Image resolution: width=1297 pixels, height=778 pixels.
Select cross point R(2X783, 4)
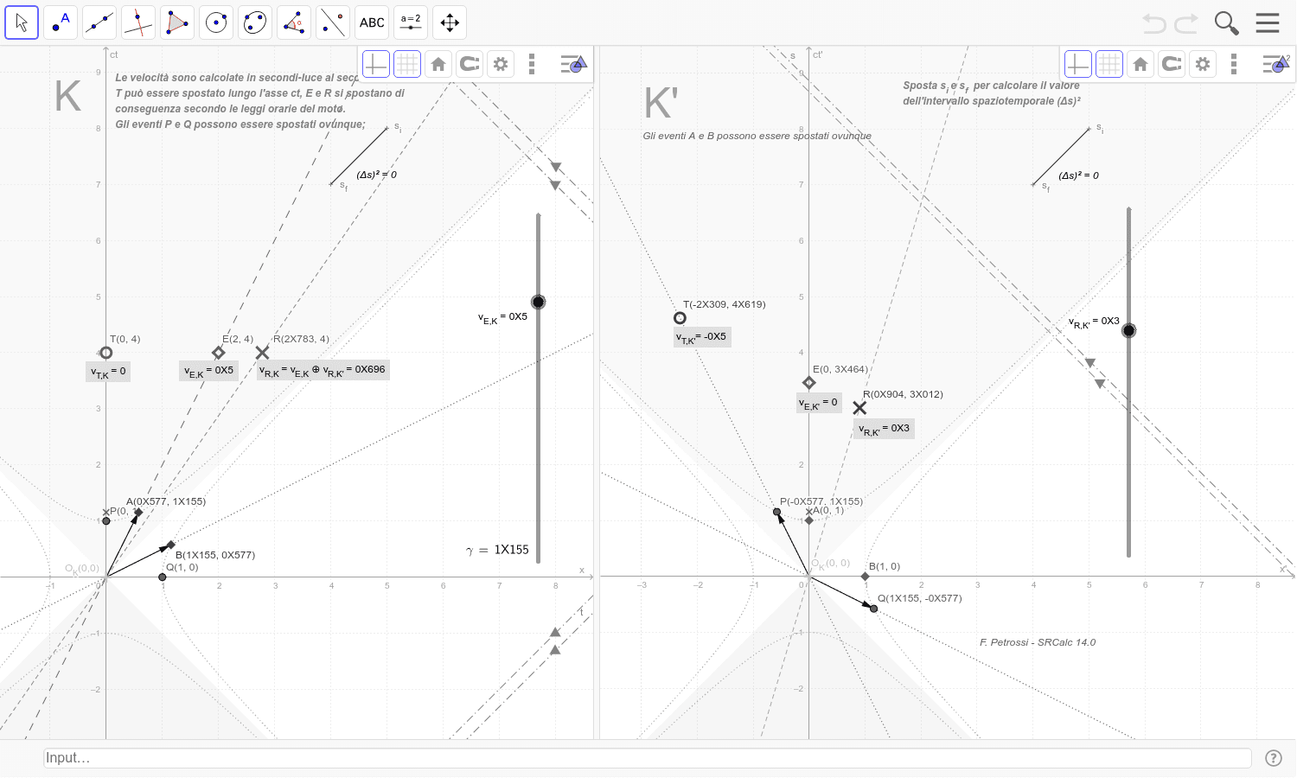click(262, 353)
